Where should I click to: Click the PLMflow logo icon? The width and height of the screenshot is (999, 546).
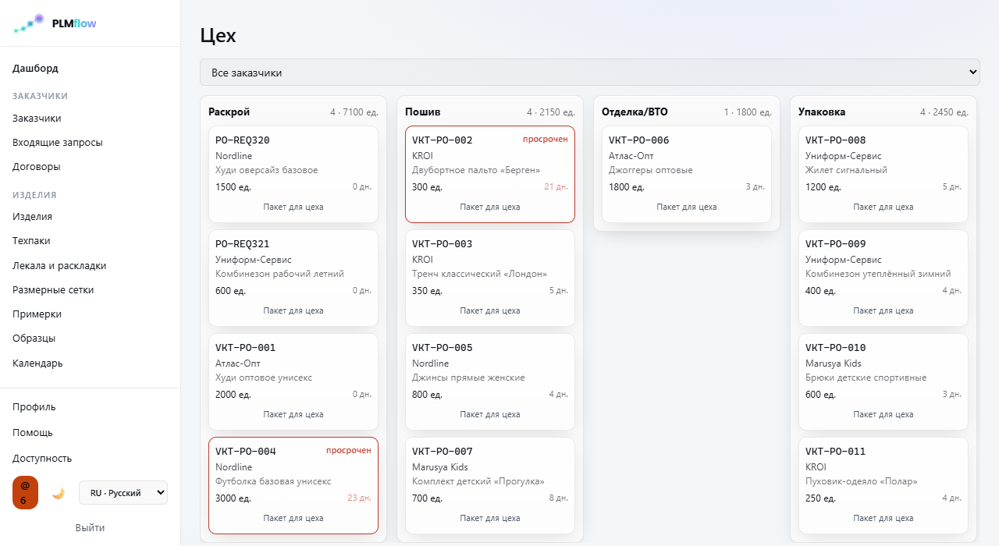click(x=29, y=23)
